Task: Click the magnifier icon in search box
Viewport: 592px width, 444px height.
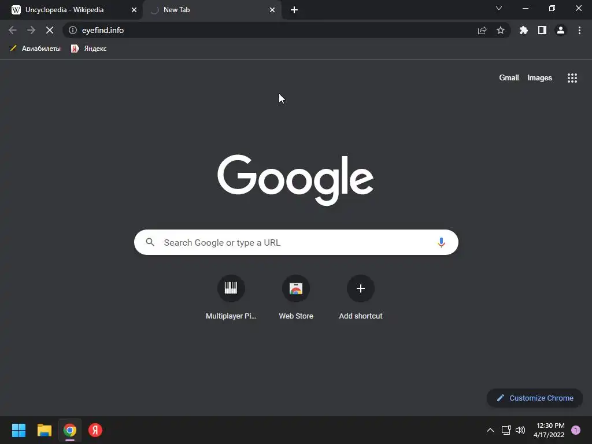Action: [150, 242]
